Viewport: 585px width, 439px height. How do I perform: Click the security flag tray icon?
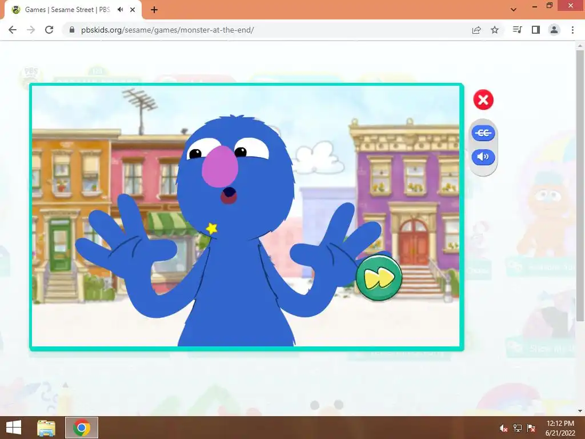[x=531, y=428]
